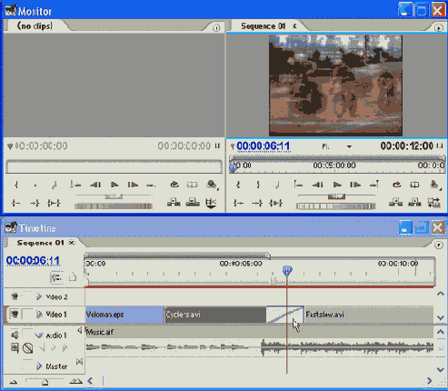Viewport: 448px width, 391px height.
Task: Toggle the Snap icon in the Timeline
Action: click(56, 277)
